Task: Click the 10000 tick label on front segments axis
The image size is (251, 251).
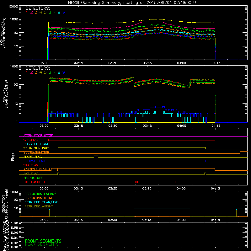Action: pos(13,7)
